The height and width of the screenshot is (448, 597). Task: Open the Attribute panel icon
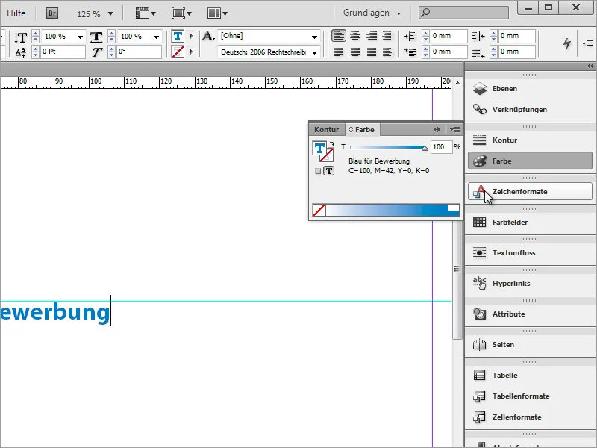point(480,314)
